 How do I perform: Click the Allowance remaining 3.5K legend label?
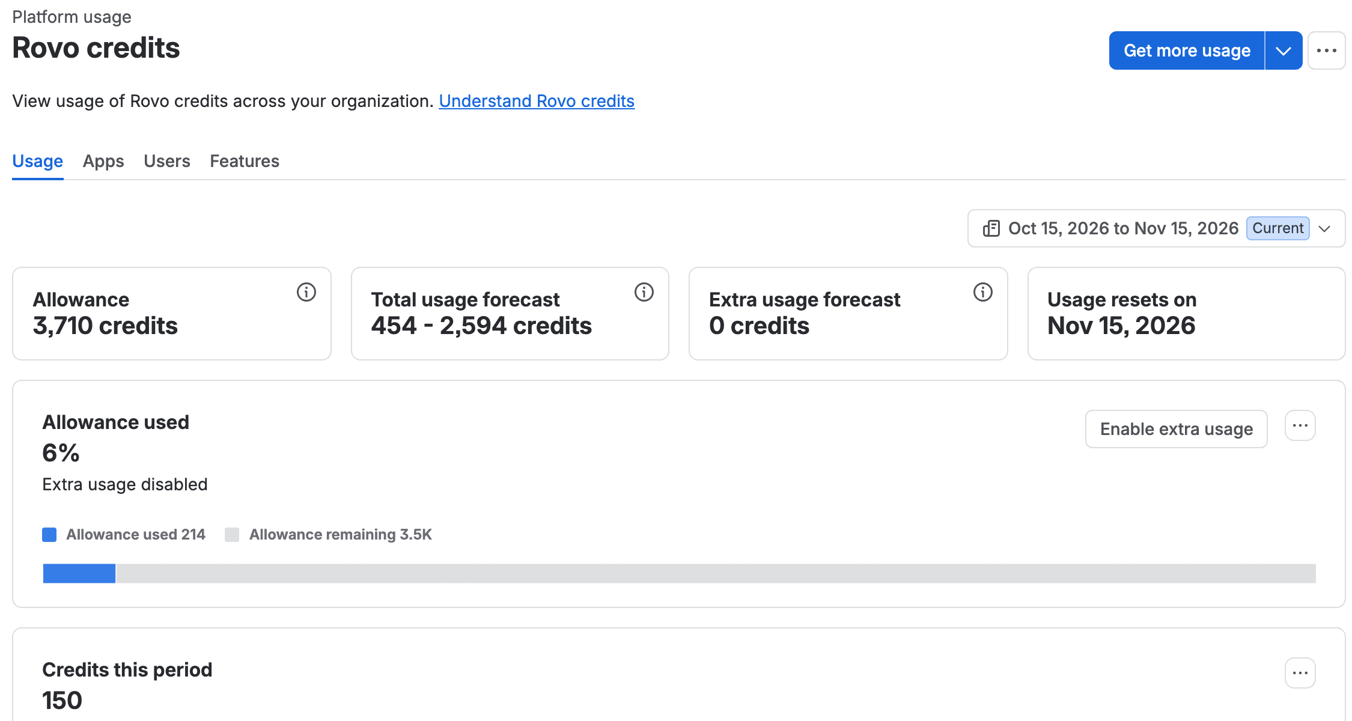coord(341,535)
